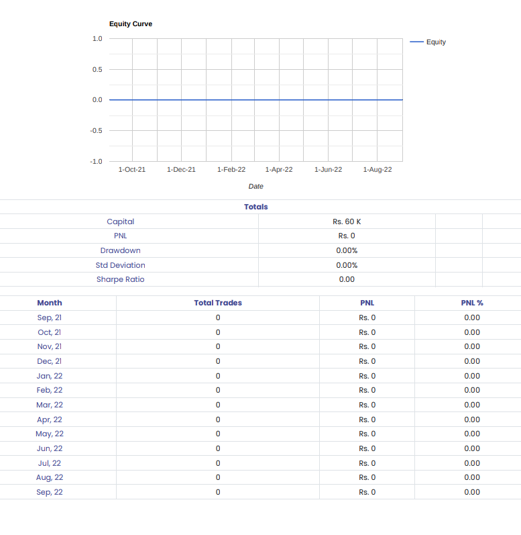Select the Std Deviation 0.00% value
521x535 pixels.
347,265
